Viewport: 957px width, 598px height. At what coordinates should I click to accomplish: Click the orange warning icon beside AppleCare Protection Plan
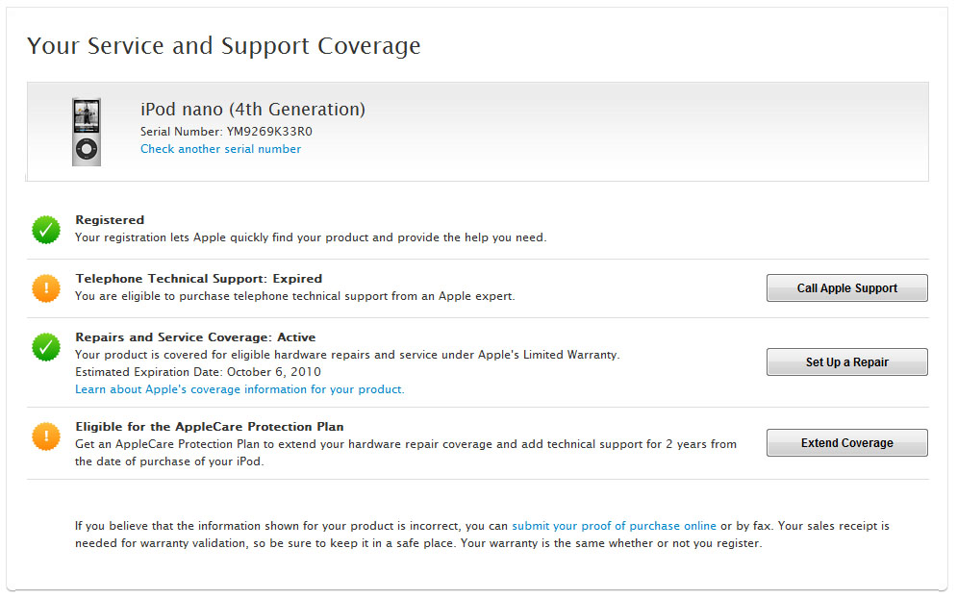[x=46, y=436]
